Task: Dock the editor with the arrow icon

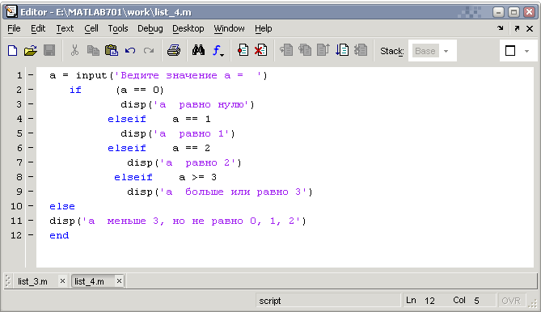Action: tap(501, 28)
